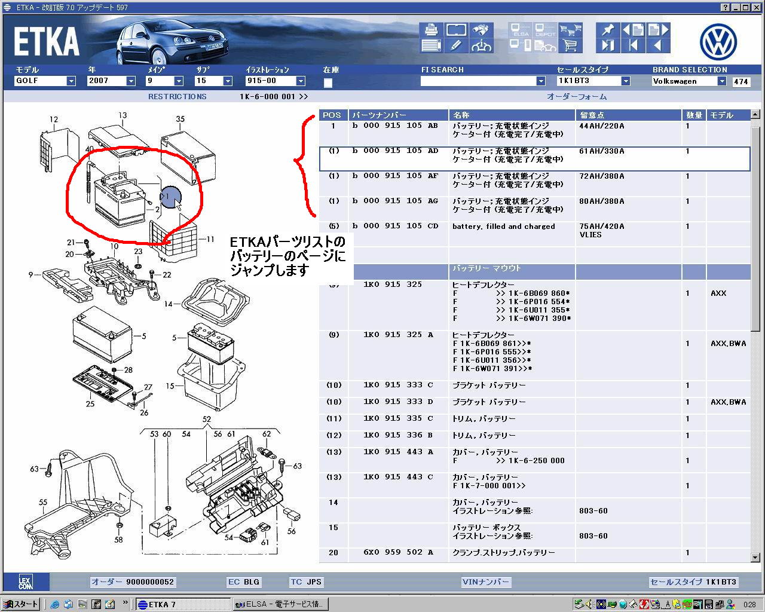
Task: Click the pencil edit icon
Action: 456,45
